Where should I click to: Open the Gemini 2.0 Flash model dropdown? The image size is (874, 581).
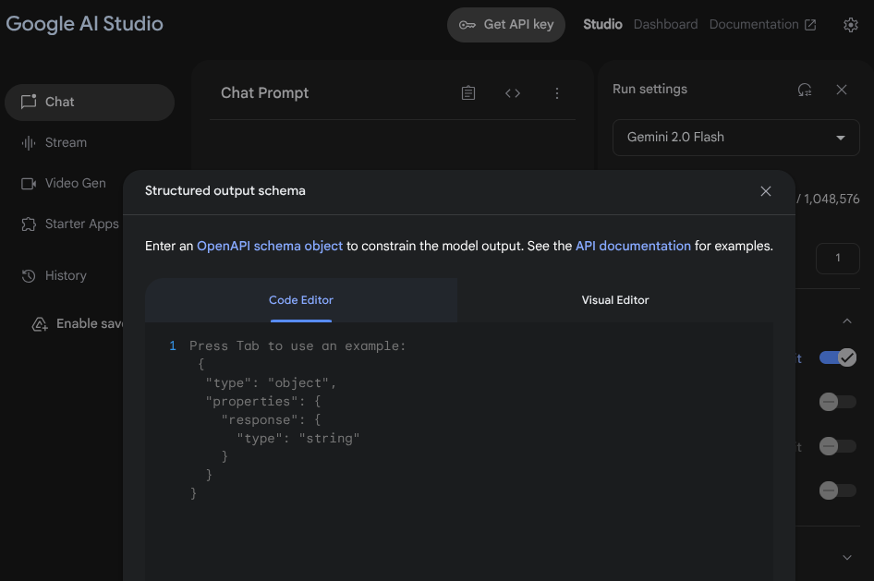pyautogui.click(x=735, y=138)
